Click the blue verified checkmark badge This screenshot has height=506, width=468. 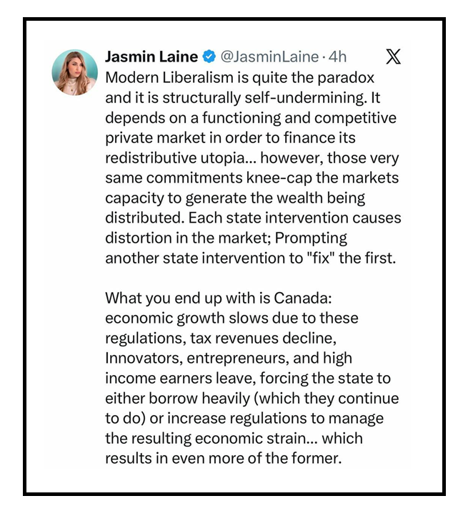209,57
